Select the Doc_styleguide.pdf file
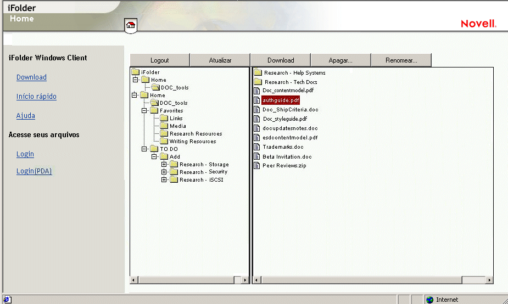This screenshot has height=304, width=508. (284, 119)
